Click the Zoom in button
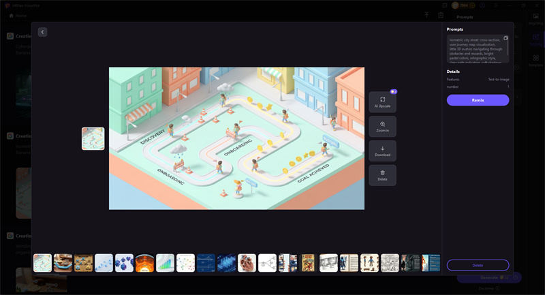545x295 pixels. click(x=382, y=127)
